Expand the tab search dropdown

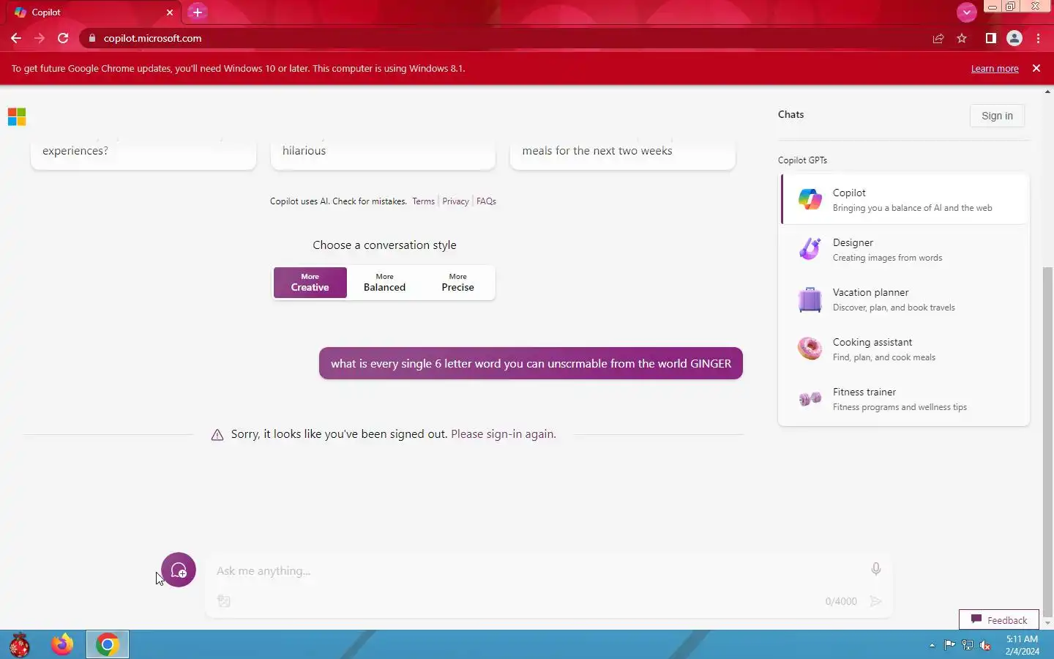[x=967, y=12]
